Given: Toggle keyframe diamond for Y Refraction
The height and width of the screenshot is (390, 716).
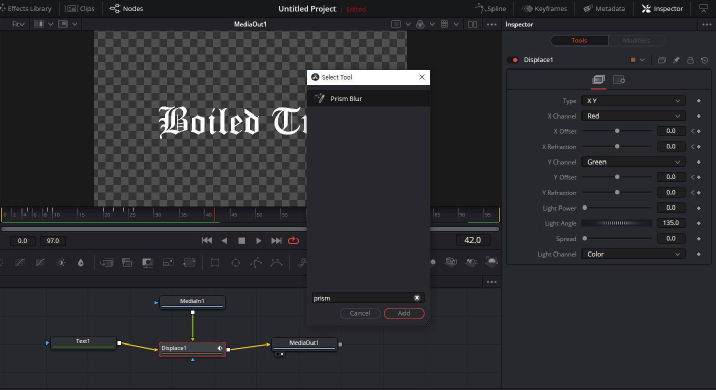Looking at the screenshot, I should (699, 193).
